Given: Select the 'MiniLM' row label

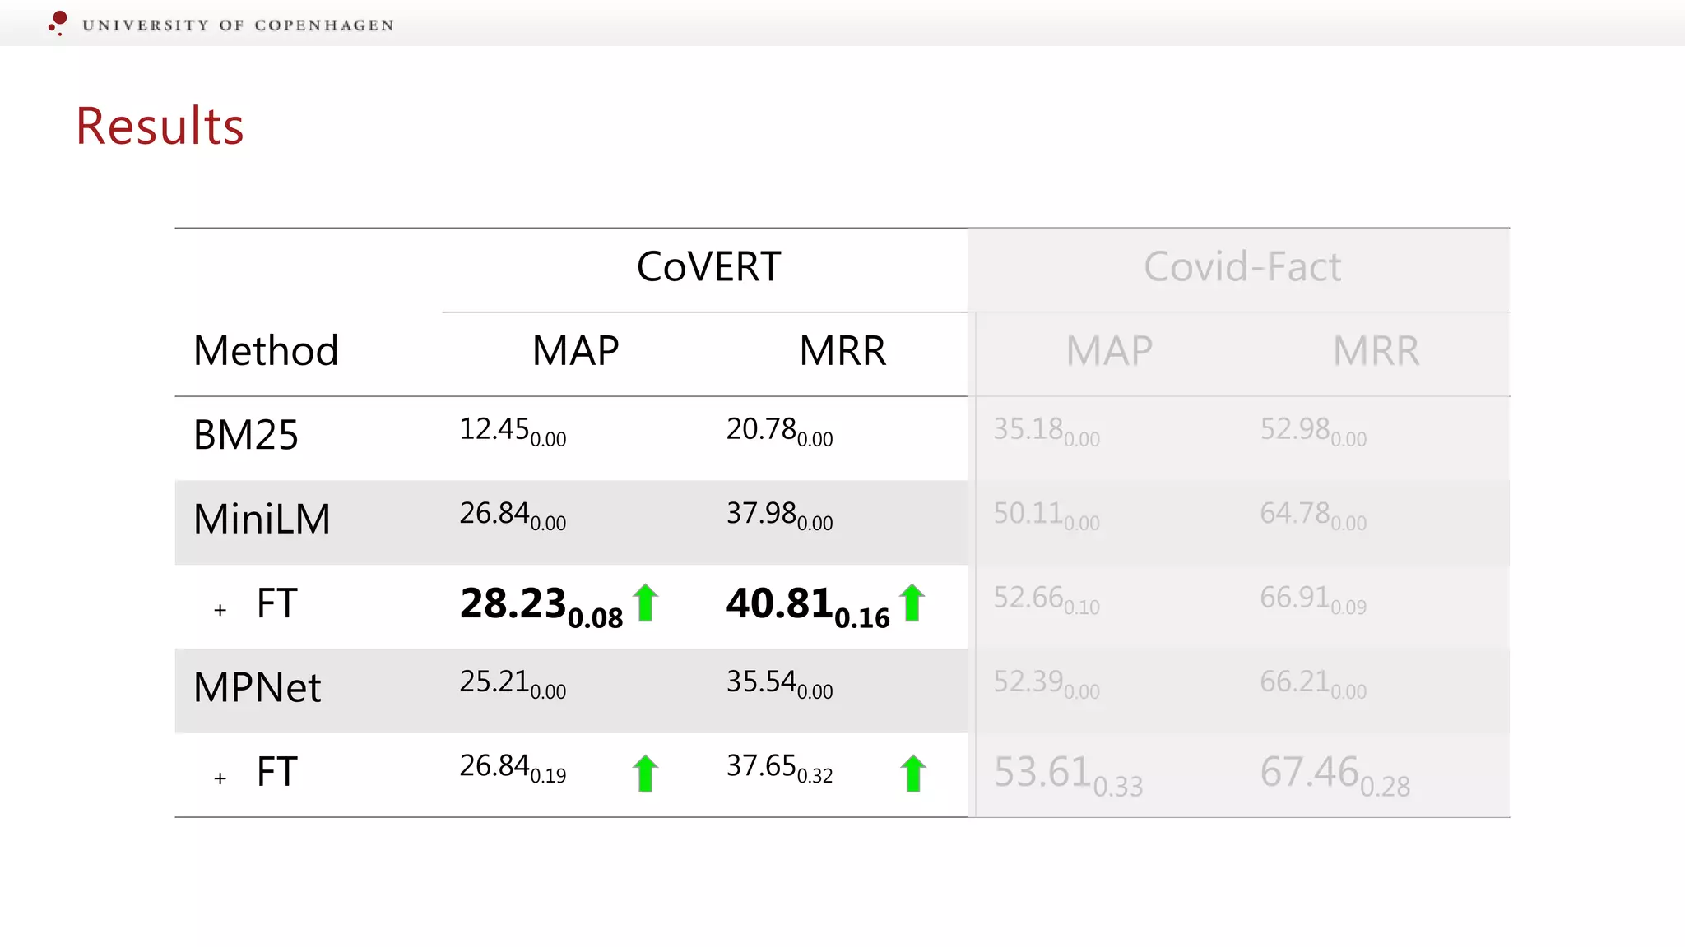Looking at the screenshot, I should click(x=262, y=520).
